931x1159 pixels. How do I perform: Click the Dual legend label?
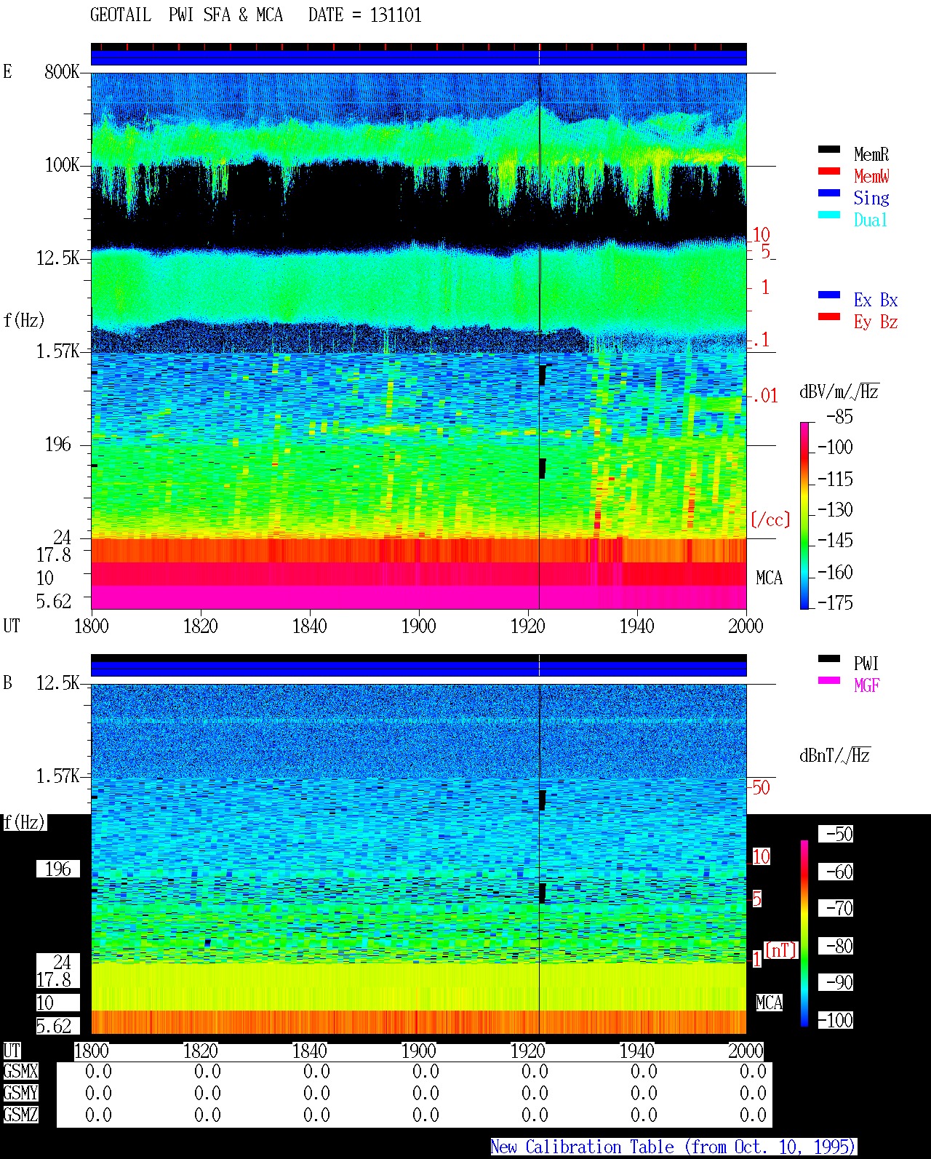(x=871, y=220)
